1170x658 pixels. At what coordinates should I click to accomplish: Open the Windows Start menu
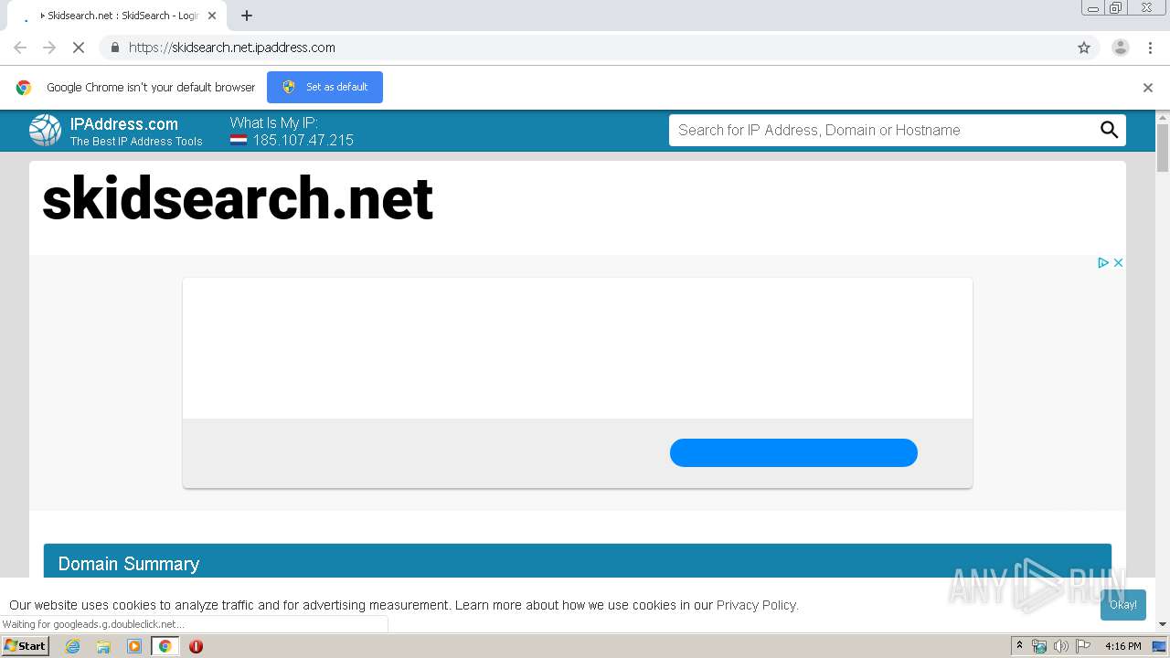point(26,646)
